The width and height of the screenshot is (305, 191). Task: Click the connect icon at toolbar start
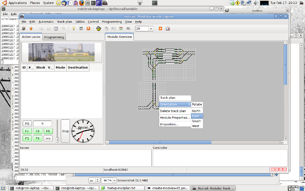23,29
